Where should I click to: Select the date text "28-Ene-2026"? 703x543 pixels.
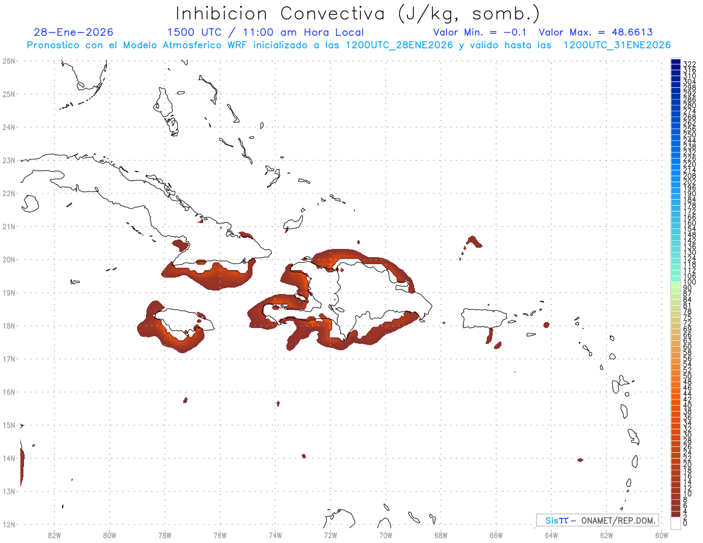(73, 32)
